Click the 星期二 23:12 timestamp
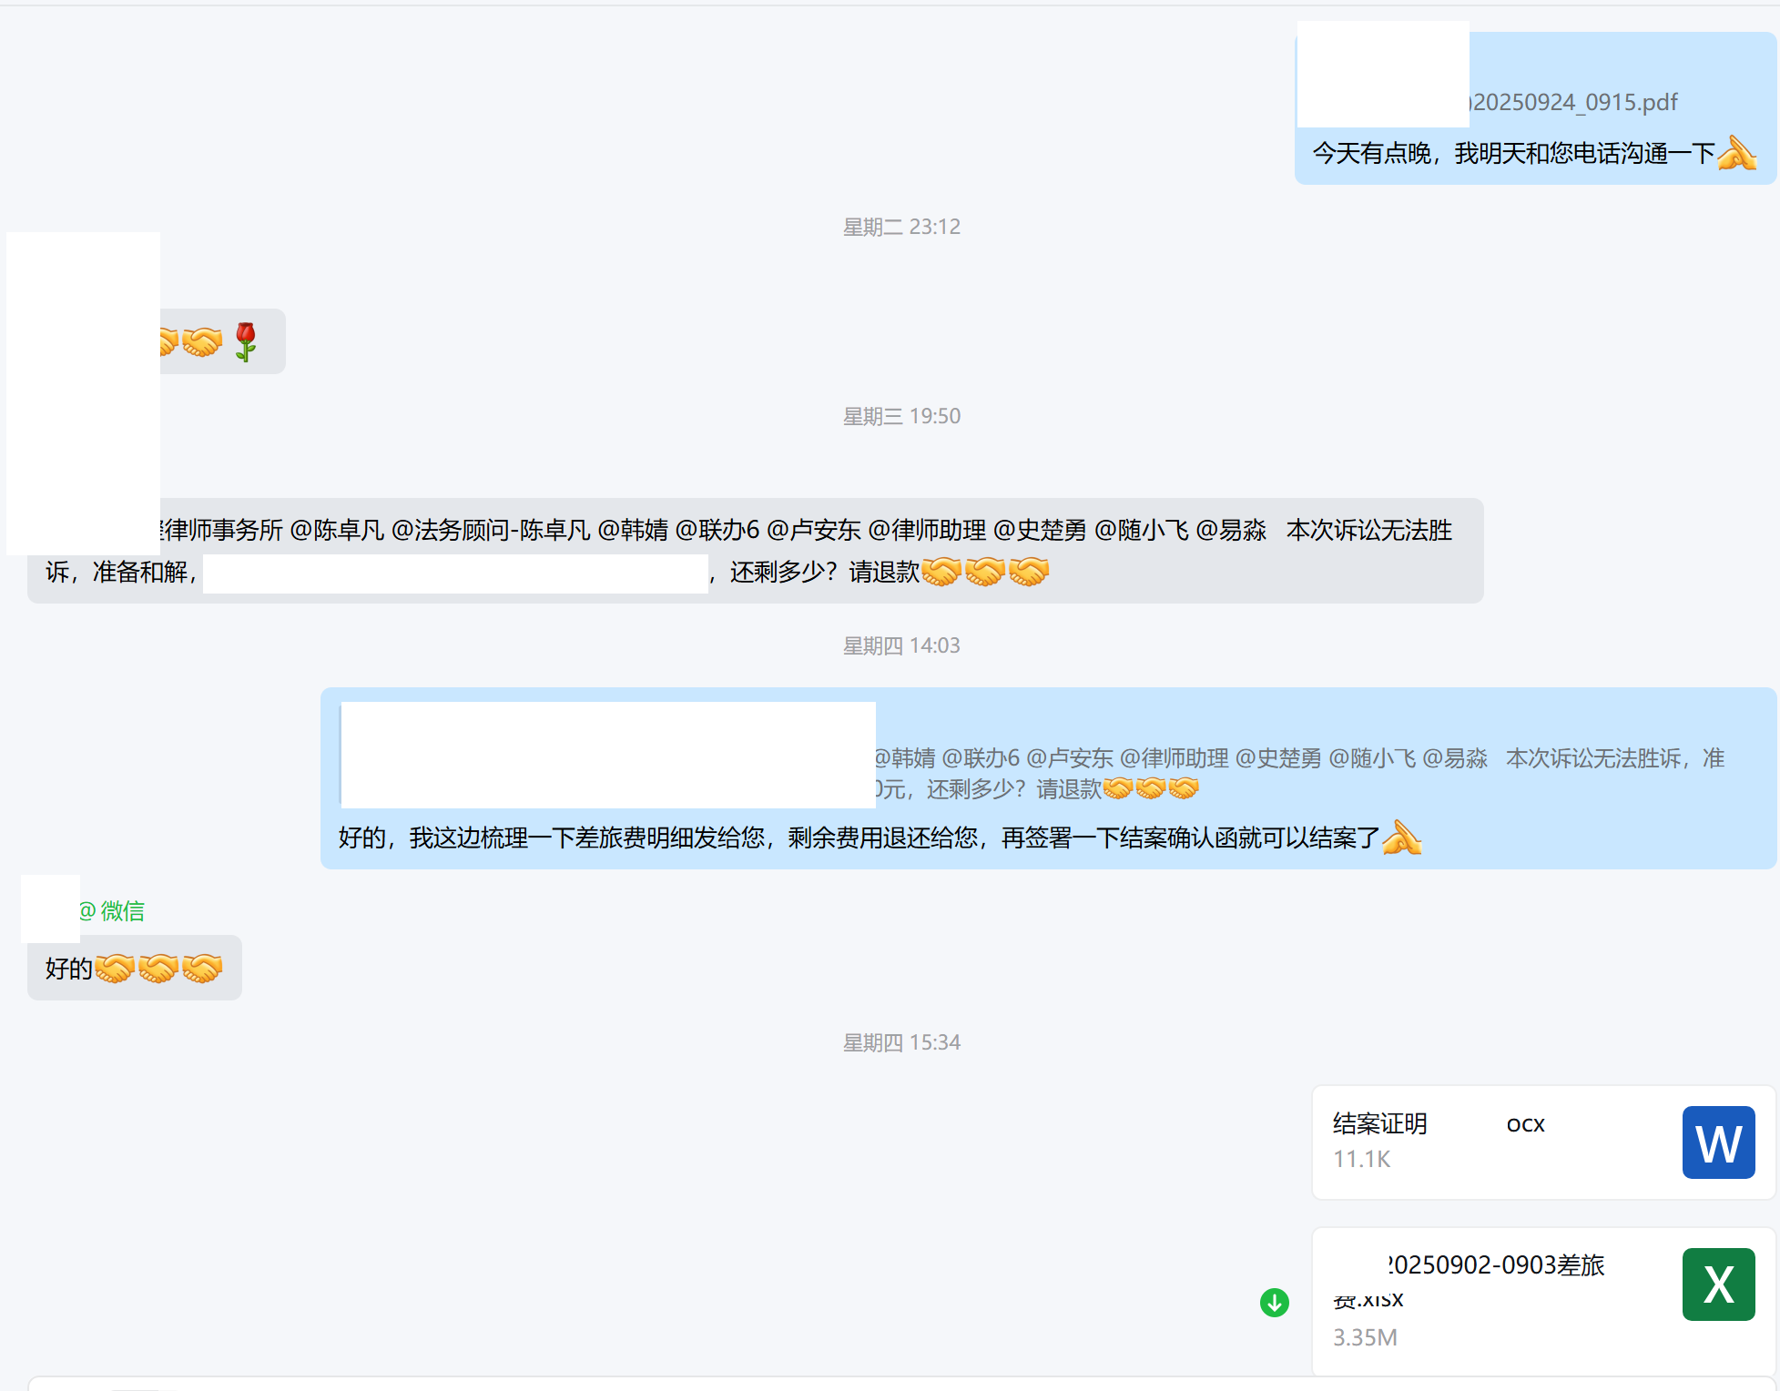The height and width of the screenshot is (1391, 1780). (x=900, y=227)
